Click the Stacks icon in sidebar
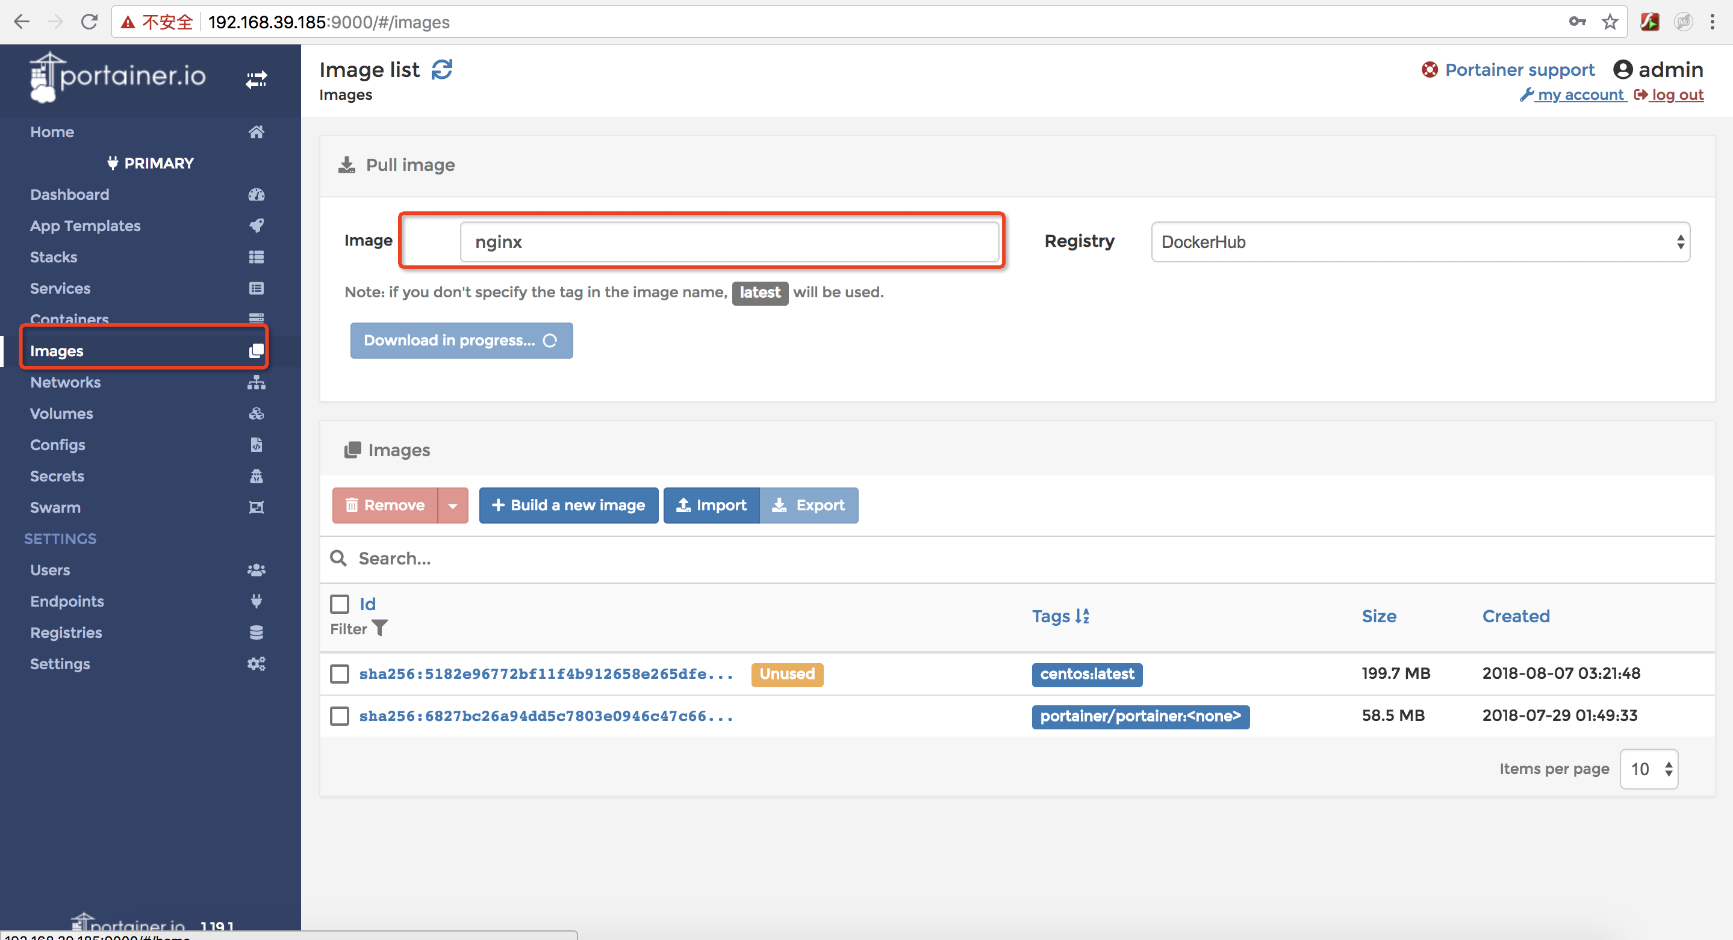1733x940 pixels. pyautogui.click(x=256, y=257)
